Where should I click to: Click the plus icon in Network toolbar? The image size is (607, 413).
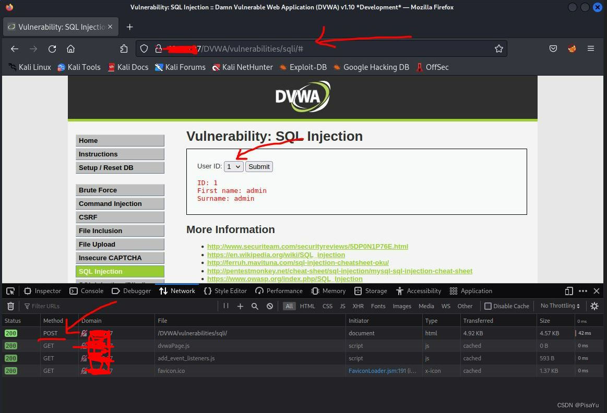(x=240, y=306)
